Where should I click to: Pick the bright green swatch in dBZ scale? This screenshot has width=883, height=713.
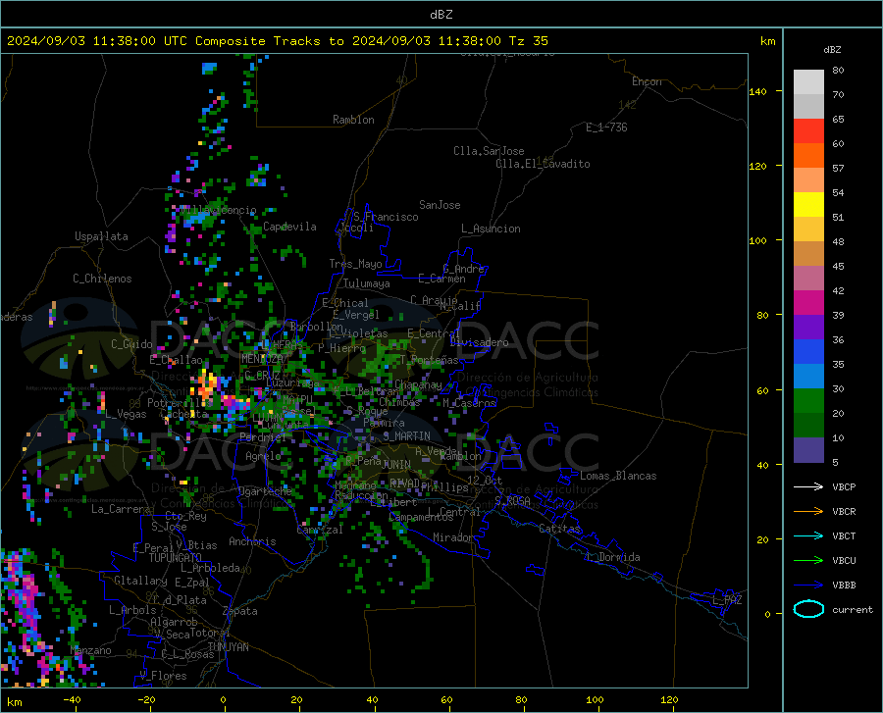click(808, 401)
